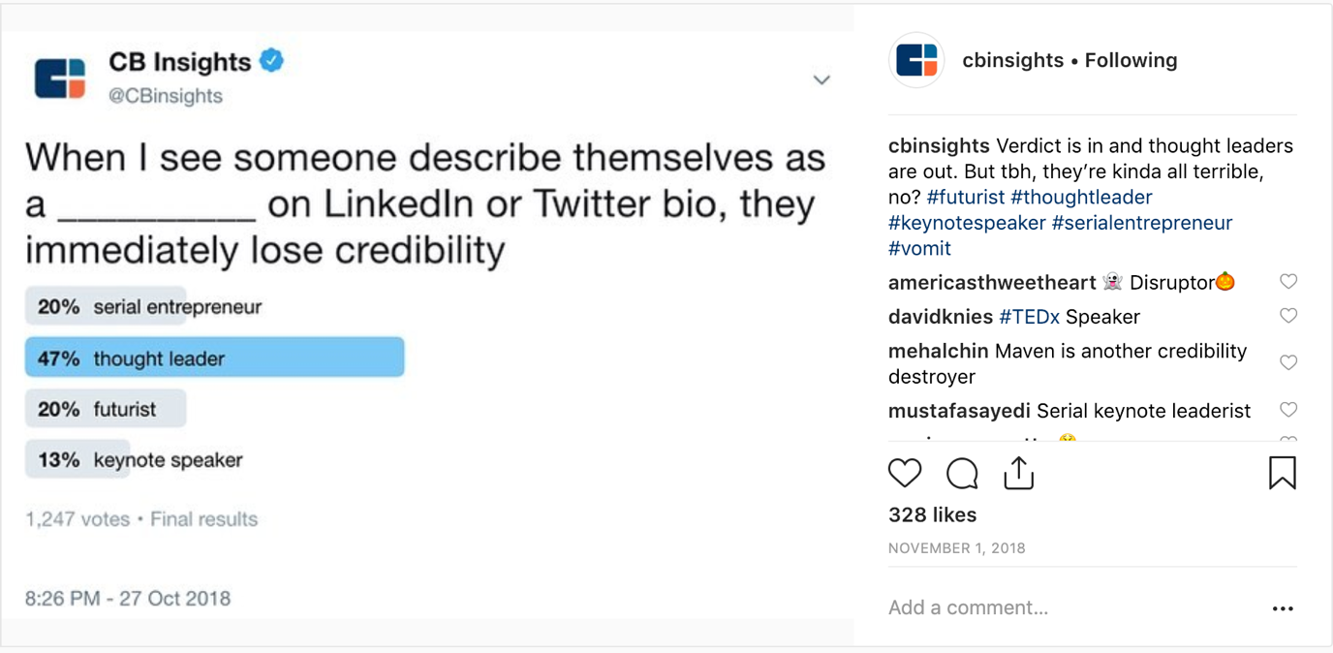
Task: View the 328 likes list
Action: coord(932,514)
